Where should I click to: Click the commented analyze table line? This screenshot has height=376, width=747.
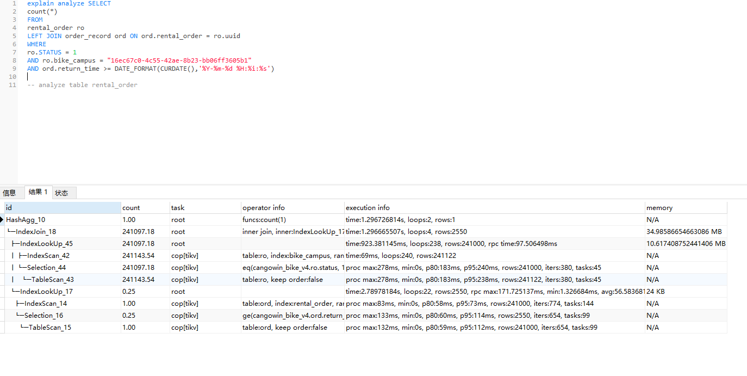click(82, 85)
